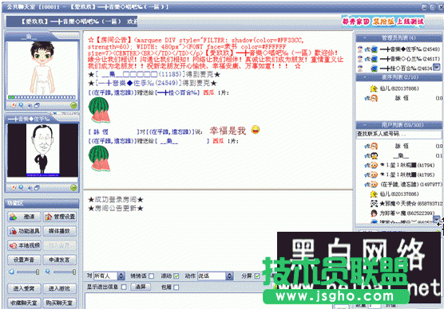The image size is (444, 309).
Task: Click the 清屏 clear screen button
Action: click(x=141, y=287)
